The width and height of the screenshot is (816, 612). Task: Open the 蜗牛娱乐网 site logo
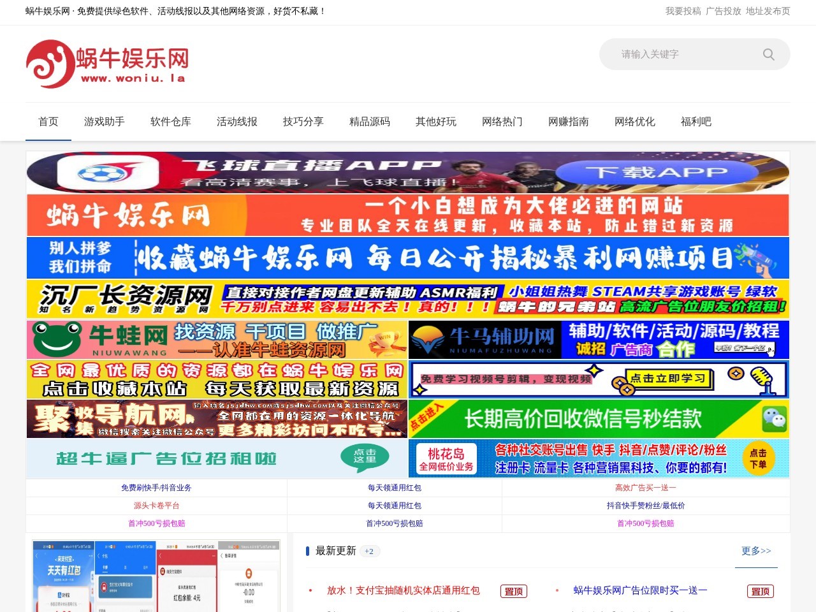(107, 64)
